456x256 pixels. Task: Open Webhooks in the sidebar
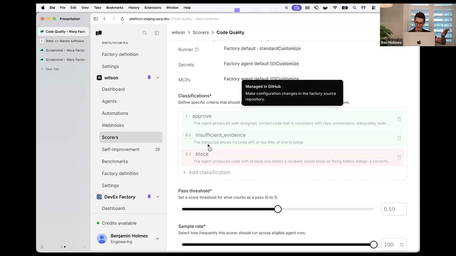(131, 125)
